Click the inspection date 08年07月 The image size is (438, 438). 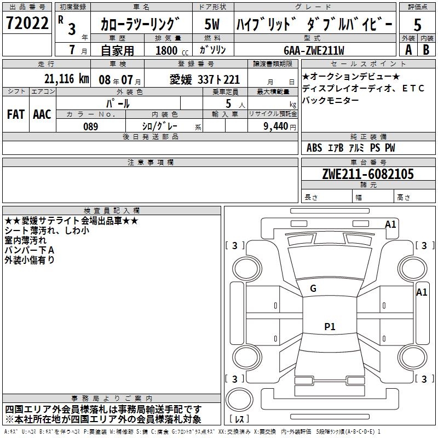click(119, 80)
